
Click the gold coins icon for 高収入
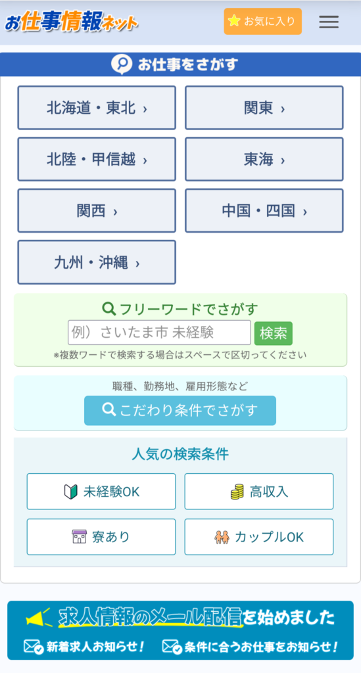[237, 491]
